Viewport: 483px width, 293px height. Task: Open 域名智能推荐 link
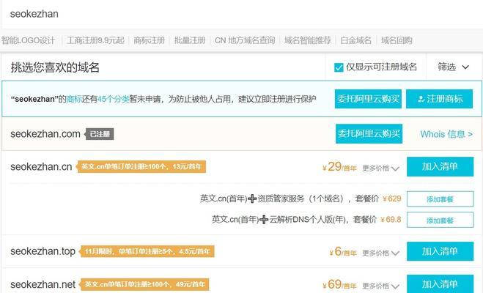pyautogui.click(x=307, y=40)
